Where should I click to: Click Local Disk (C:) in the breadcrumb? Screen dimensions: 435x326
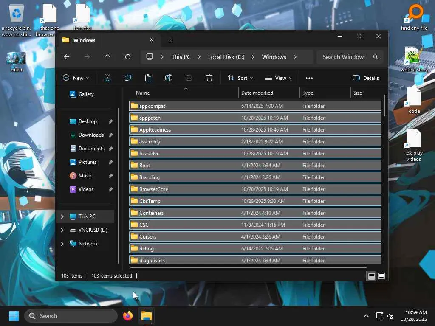coord(226,57)
